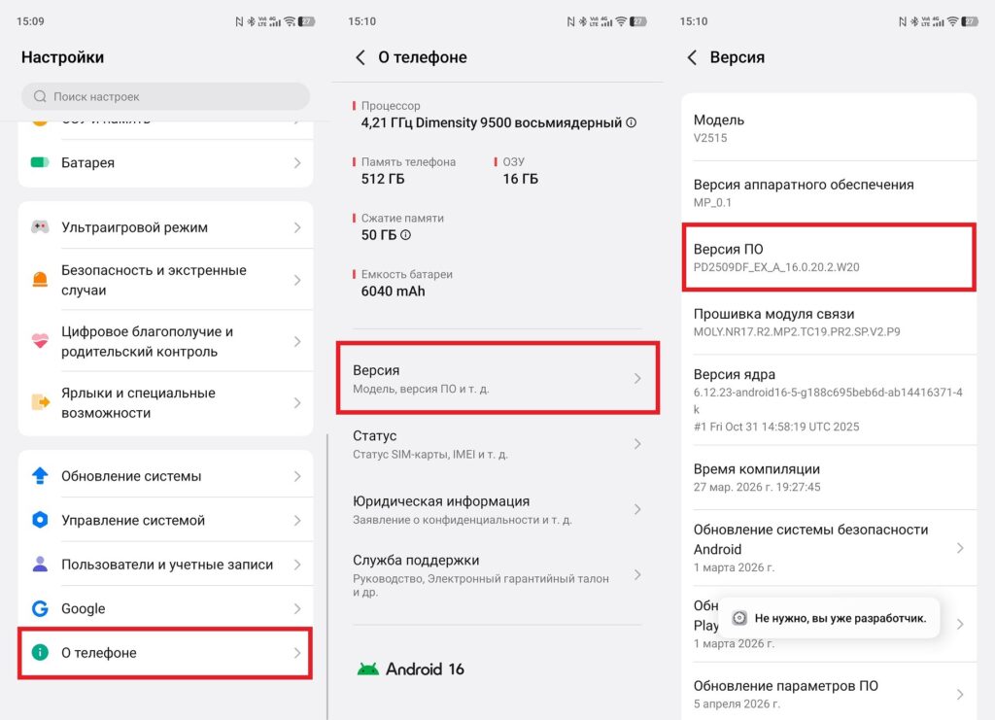The width and height of the screenshot is (995, 720).
Task: Click the Digital wellbeing heart icon
Action: pos(40,341)
